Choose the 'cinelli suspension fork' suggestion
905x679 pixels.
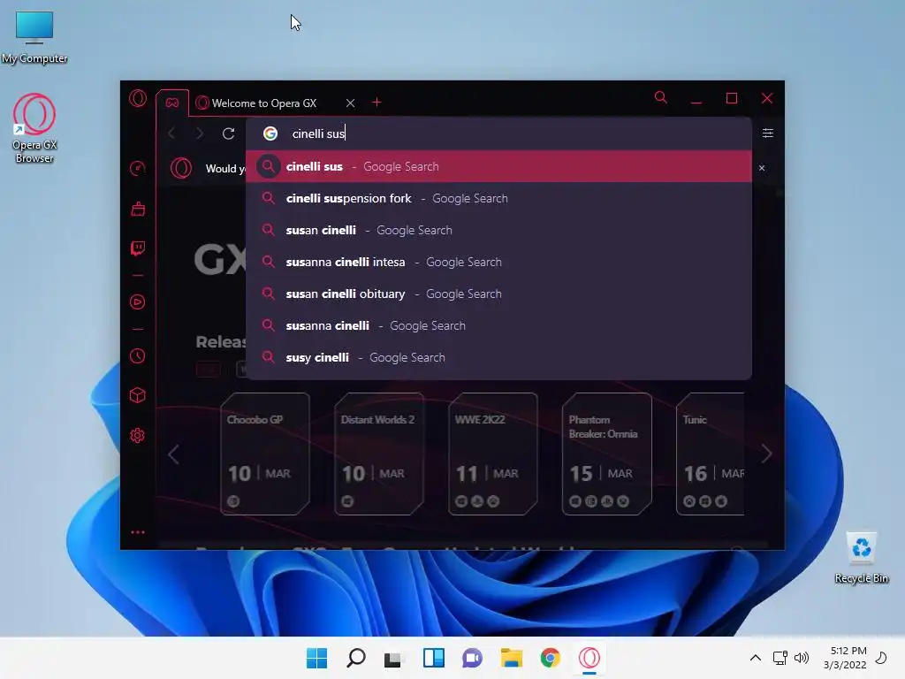(498, 198)
